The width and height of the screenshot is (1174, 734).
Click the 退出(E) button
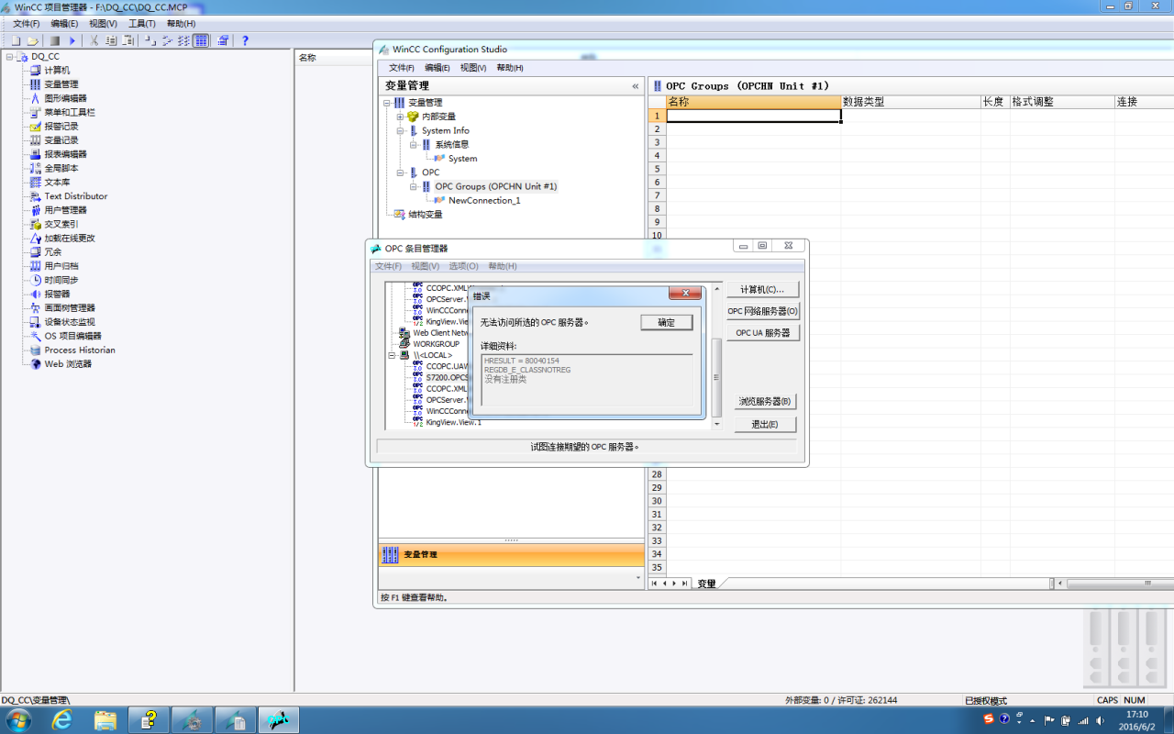tap(765, 425)
